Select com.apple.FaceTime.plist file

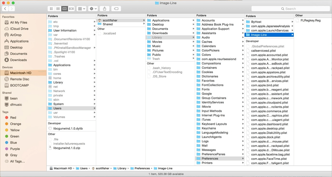[x=269, y=159]
